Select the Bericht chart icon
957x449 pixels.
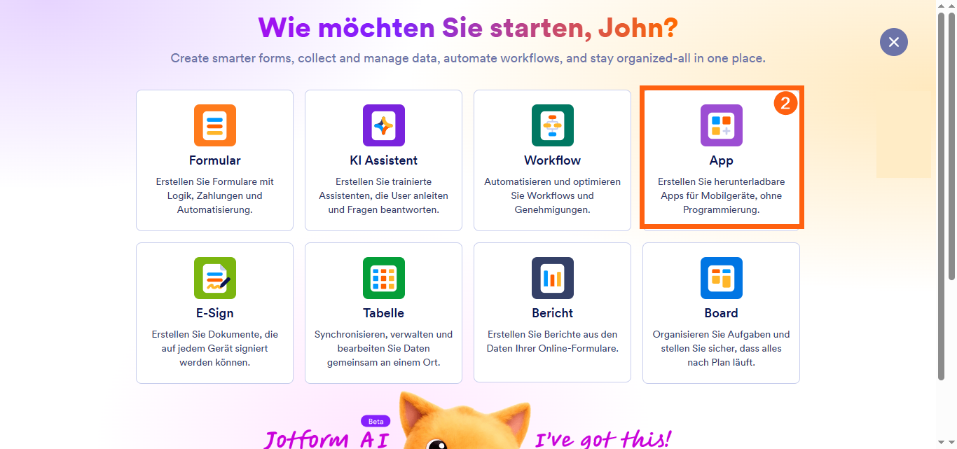(552, 278)
